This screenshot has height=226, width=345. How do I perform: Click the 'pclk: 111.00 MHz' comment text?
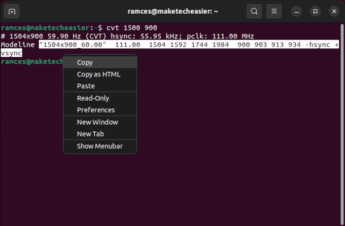[x=220, y=37]
